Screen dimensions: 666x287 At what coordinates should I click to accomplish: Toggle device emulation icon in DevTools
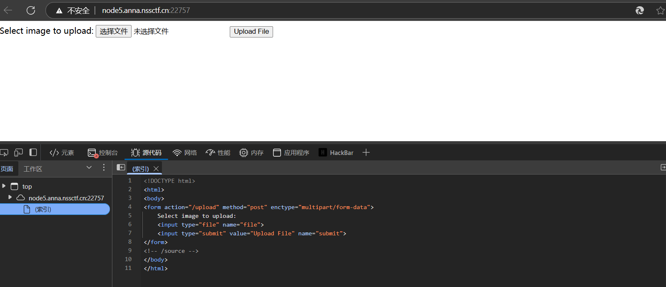(18, 152)
